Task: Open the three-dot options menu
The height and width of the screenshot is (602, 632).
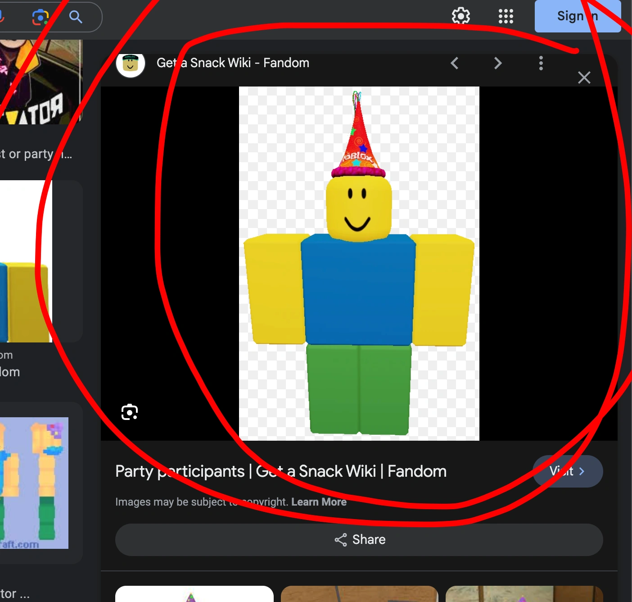Action: 541,63
